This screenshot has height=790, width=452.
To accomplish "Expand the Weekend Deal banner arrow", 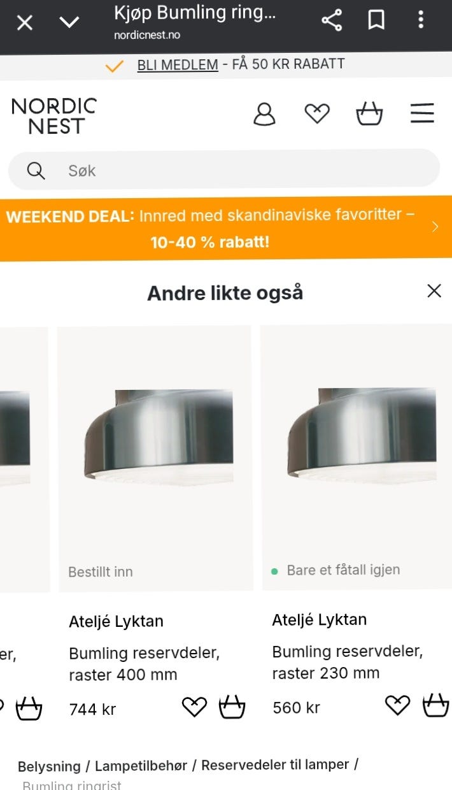I will [435, 227].
